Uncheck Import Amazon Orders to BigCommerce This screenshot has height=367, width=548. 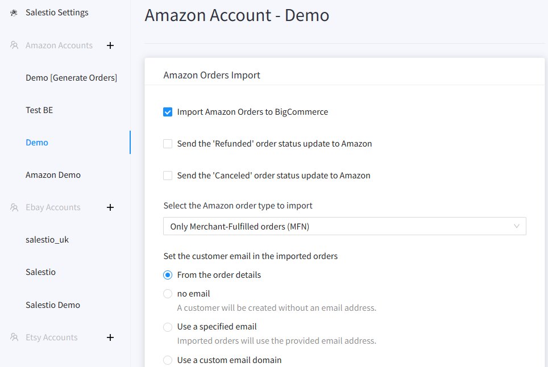pyautogui.click(x=168, y=112)
